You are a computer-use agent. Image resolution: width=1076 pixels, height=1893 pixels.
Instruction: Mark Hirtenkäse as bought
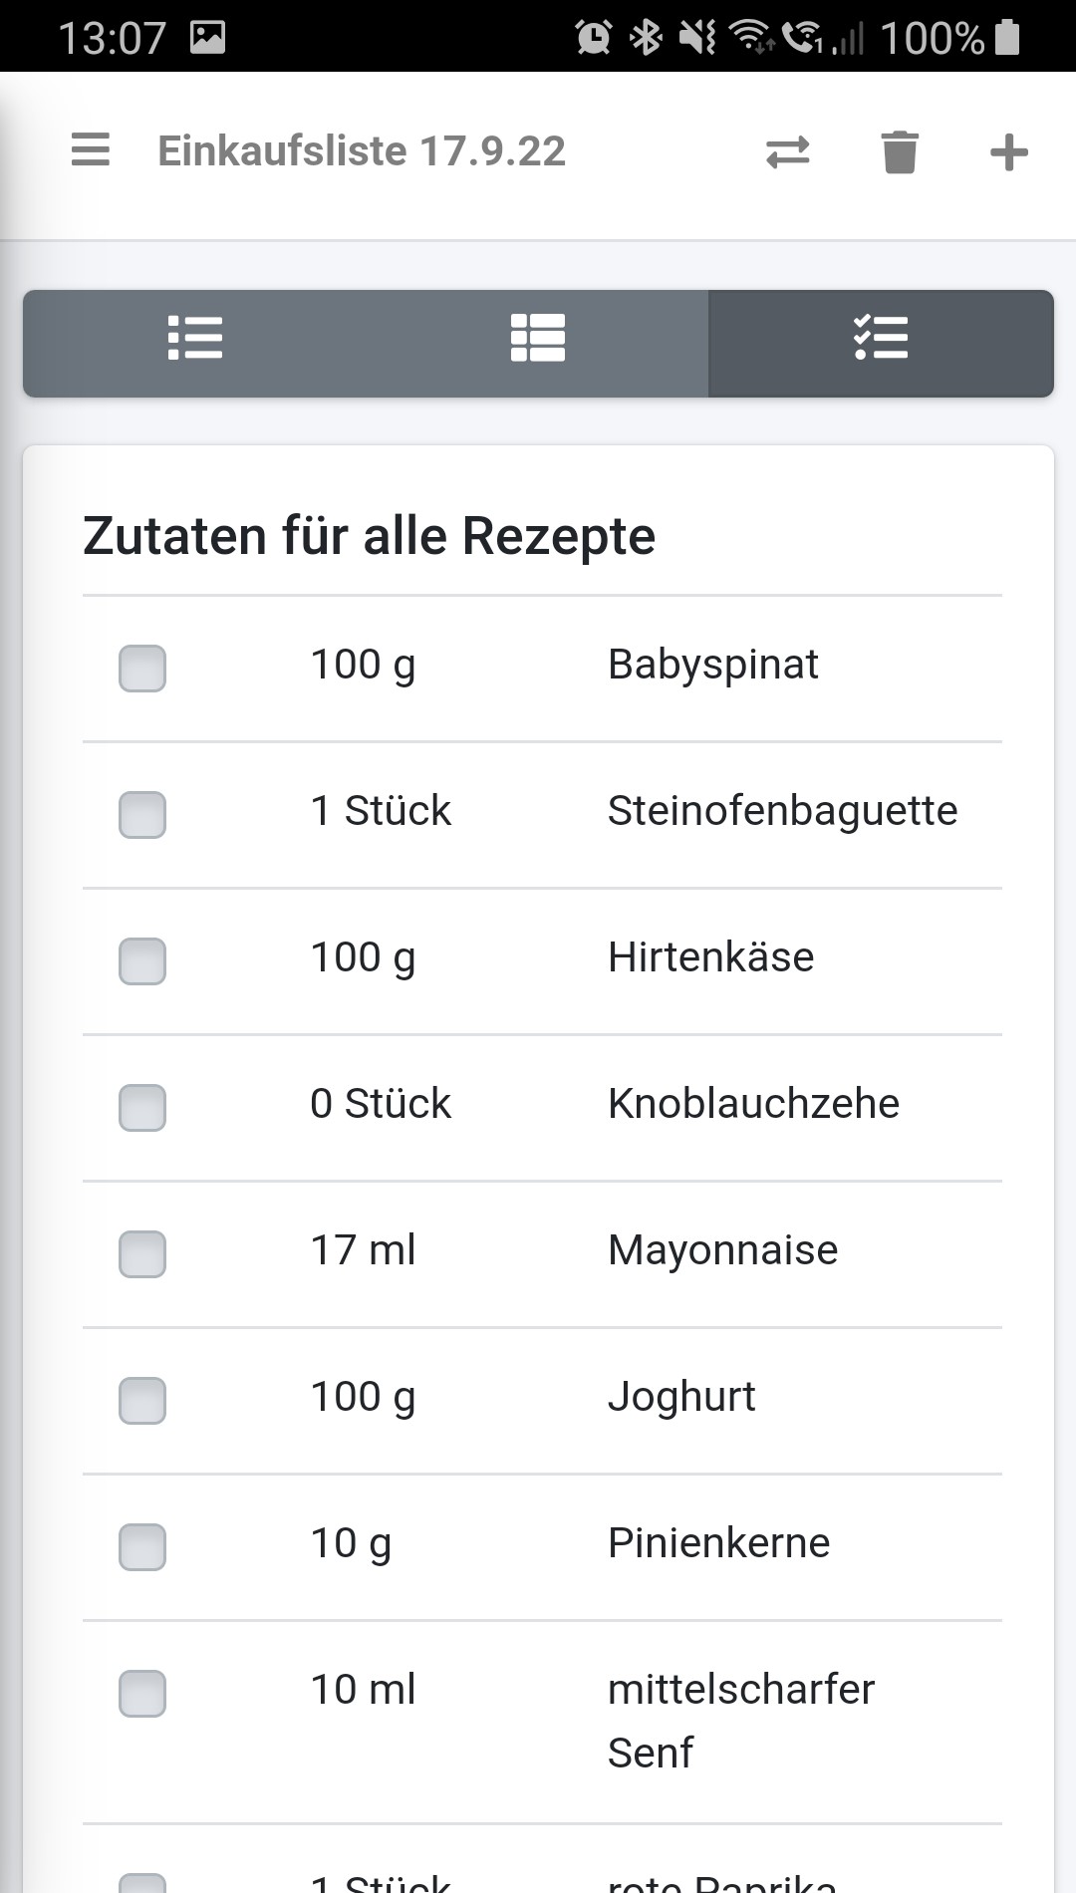point(142,960)
